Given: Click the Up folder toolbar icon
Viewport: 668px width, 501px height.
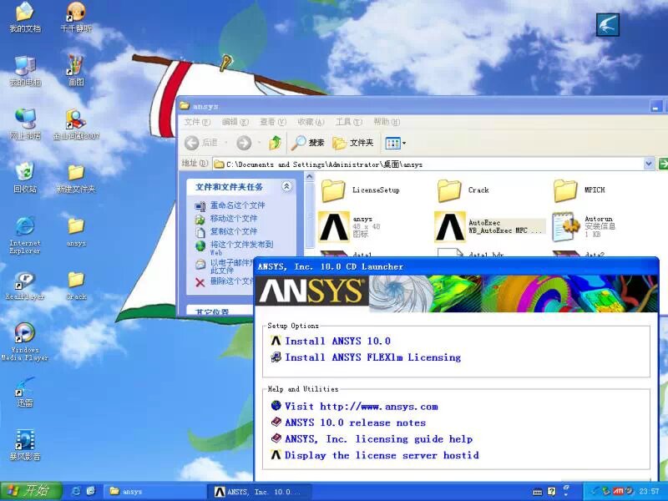Looking at the screenshot, I should [x=275, y=143].
